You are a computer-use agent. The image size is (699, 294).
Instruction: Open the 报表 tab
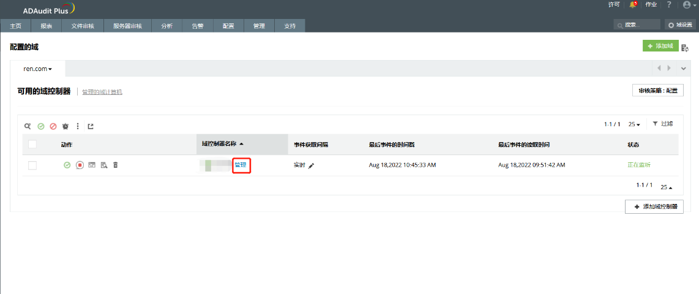coord(47,26)
